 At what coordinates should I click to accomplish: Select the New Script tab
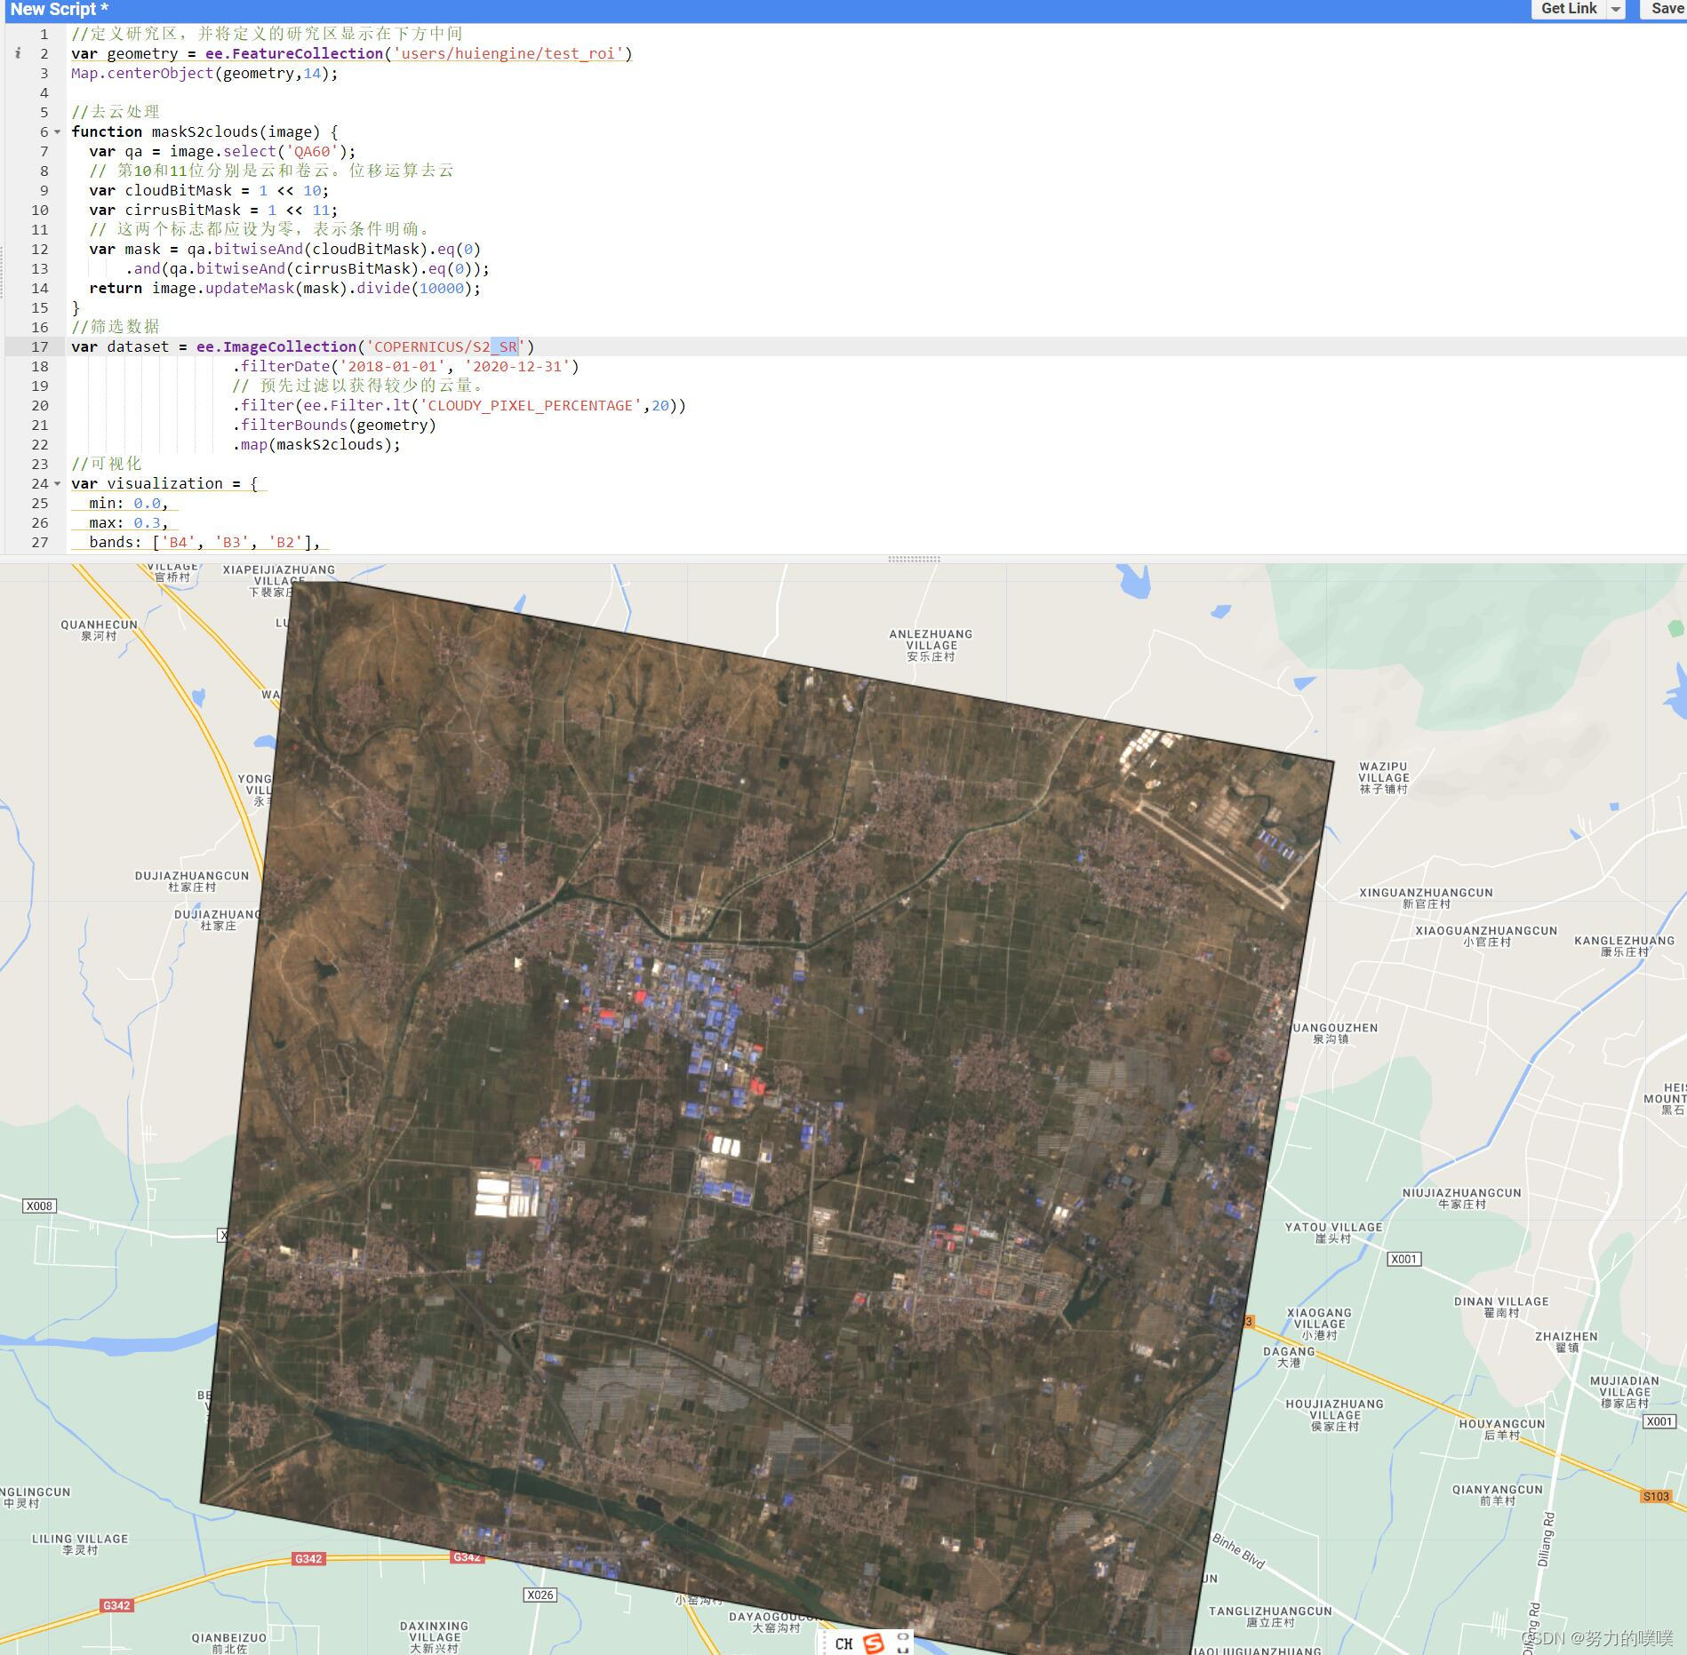coord(58,10)
